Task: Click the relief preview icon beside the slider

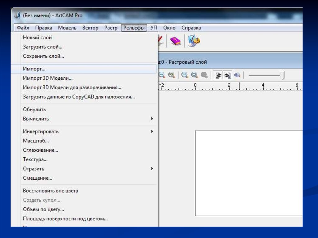Action: [x=237, y=75]
